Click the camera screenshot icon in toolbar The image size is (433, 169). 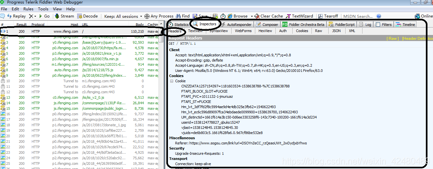pos(215,16)
